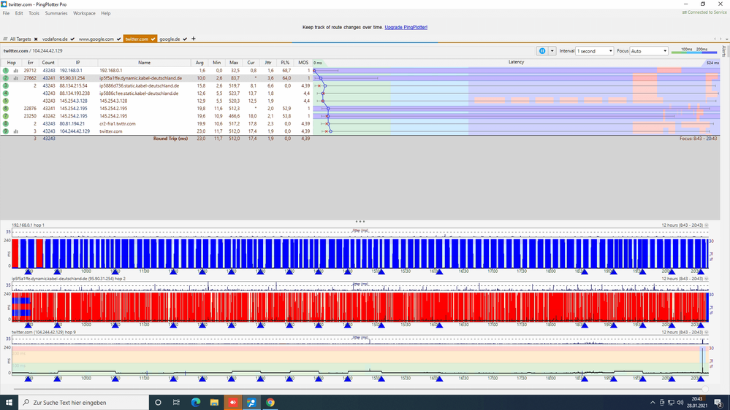Expand the hop 1 graph time range menu

pos(707,225)
